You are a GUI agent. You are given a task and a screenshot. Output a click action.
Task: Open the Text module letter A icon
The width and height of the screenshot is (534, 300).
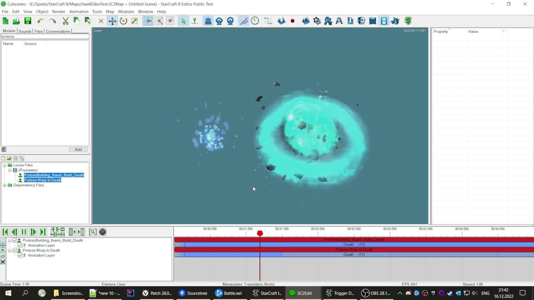339,21
